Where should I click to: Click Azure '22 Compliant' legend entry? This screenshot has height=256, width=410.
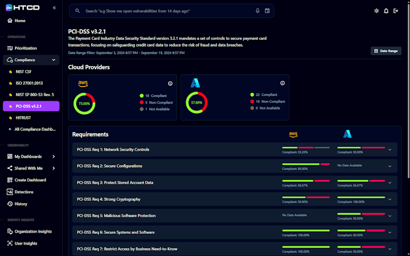tap(264, 94)
